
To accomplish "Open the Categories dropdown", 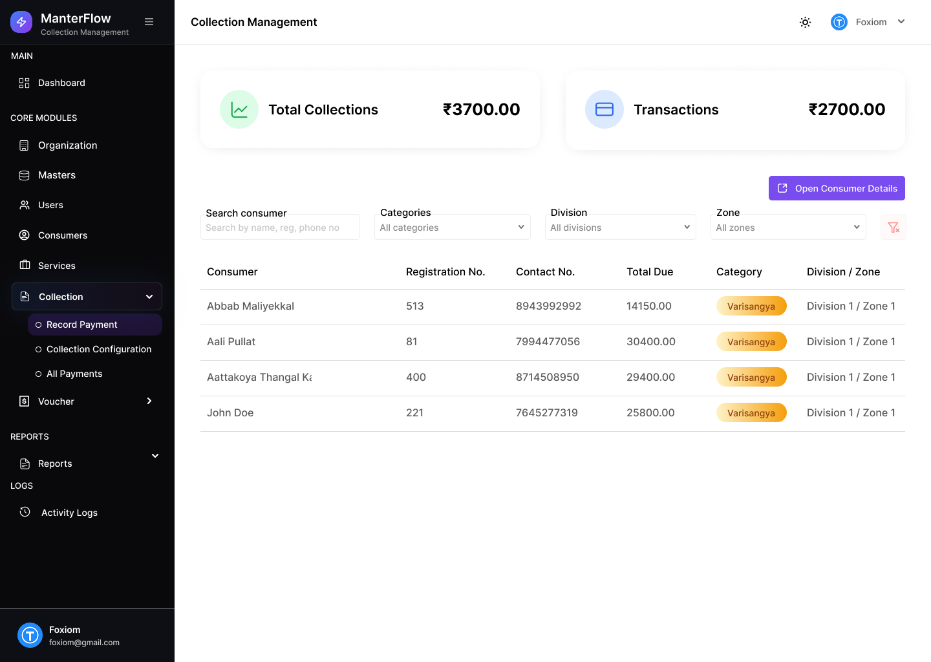I will coord(452,227).
